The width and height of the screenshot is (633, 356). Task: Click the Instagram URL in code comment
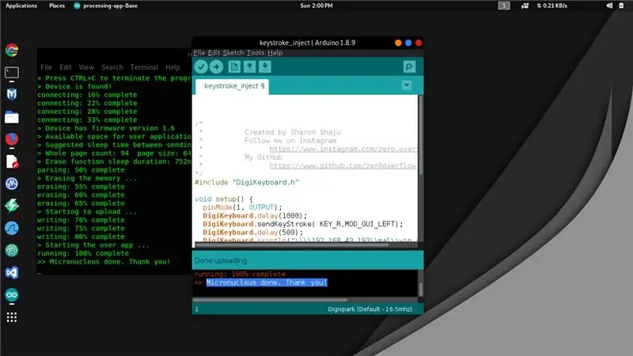click(343, 149)
